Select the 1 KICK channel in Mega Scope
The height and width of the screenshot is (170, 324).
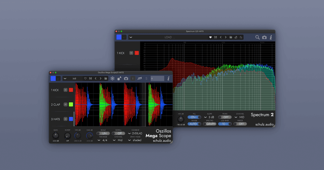pos(55,90)
